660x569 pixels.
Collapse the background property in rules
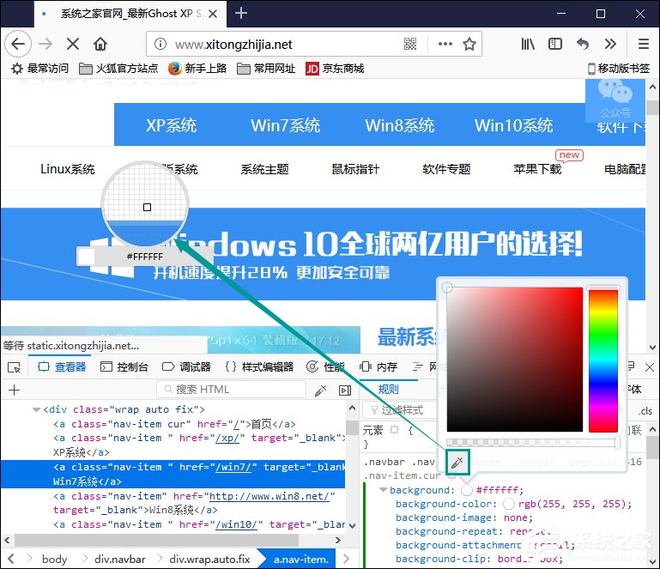coord(382,490)
